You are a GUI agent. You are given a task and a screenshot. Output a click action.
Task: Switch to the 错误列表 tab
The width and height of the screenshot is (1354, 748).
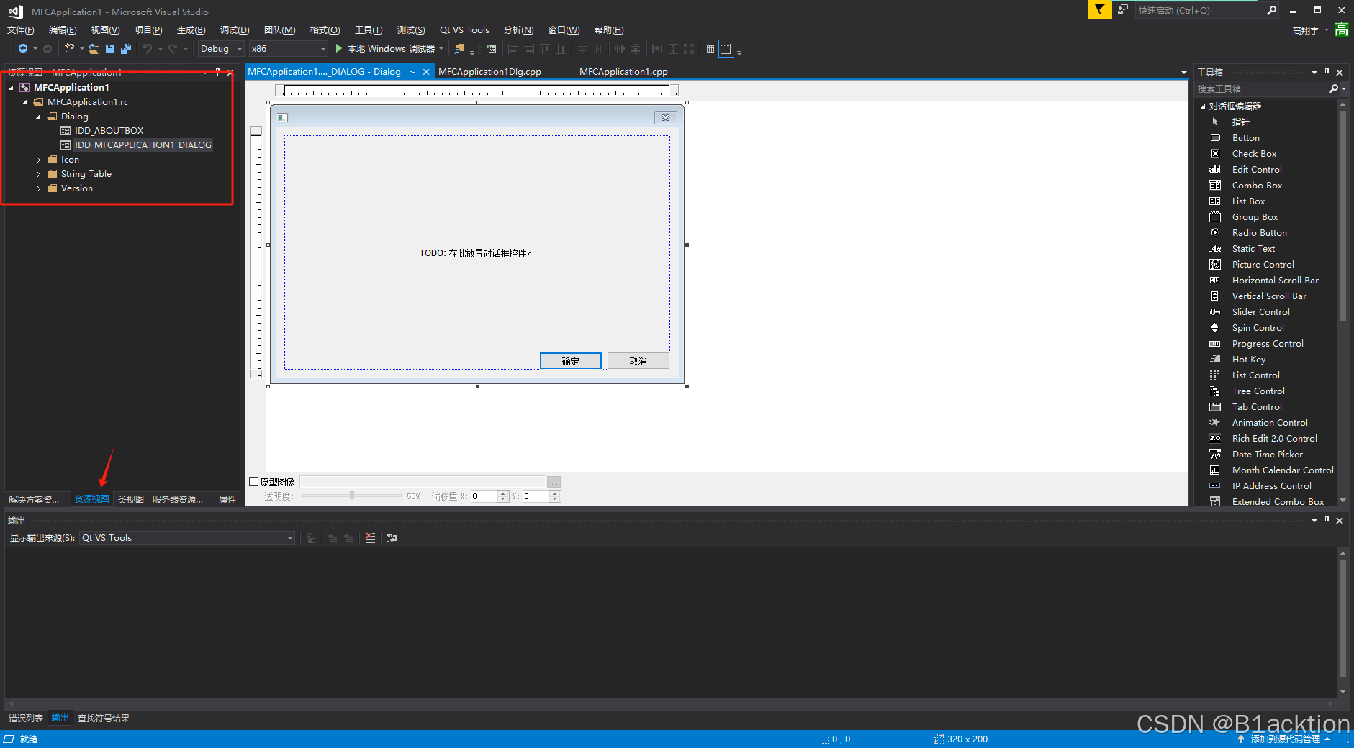26,718
